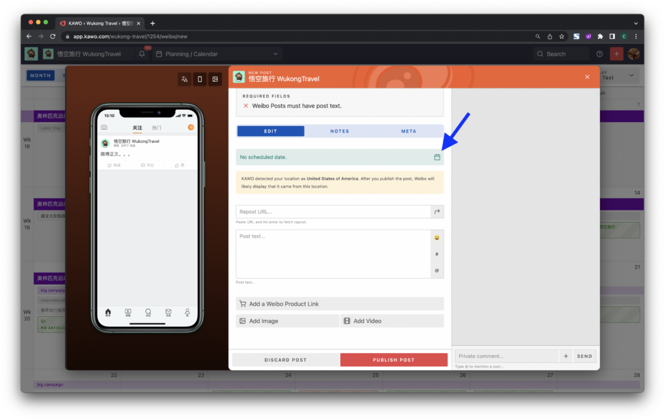Click the browser address bar
Image resolution: width=665 pixels, height=420 pixels.
pos(297,36)
